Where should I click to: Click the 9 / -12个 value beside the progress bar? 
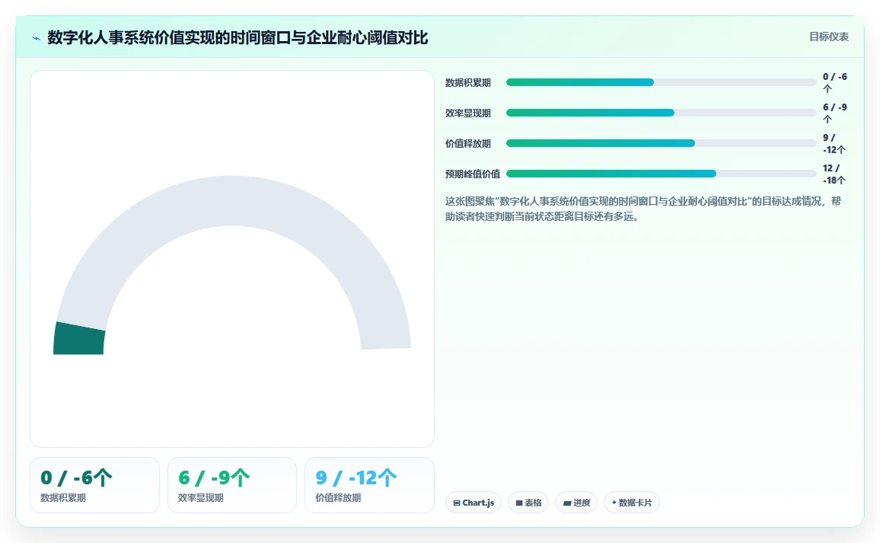tap(834, 143)
